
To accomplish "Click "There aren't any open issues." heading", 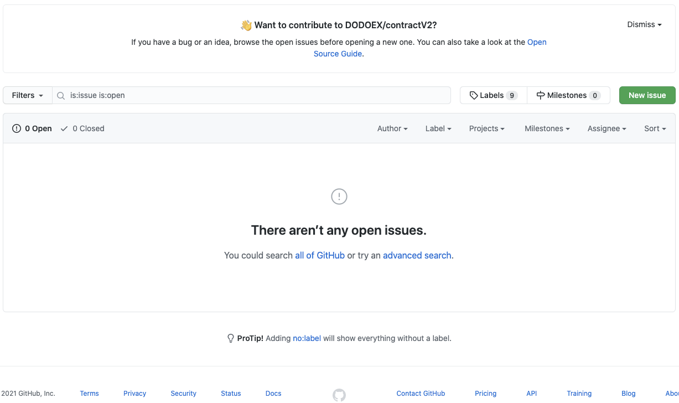I will point(339,230).
